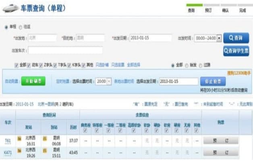Toggle the checkbox under 软卧 column
This screenshot has height=162, width=253.
click(146, 130)
